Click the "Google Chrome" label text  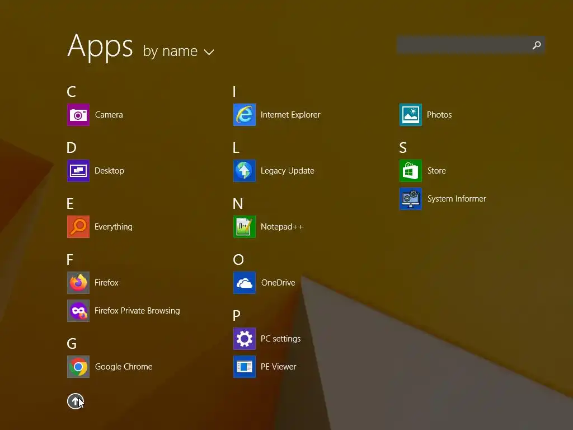124,367
